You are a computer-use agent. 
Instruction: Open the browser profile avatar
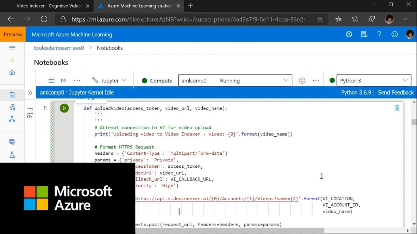pyautogui.click(x=389, y=19)
